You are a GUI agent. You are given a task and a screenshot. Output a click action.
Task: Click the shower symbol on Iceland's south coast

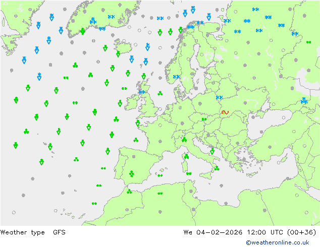tap(118, 54)
